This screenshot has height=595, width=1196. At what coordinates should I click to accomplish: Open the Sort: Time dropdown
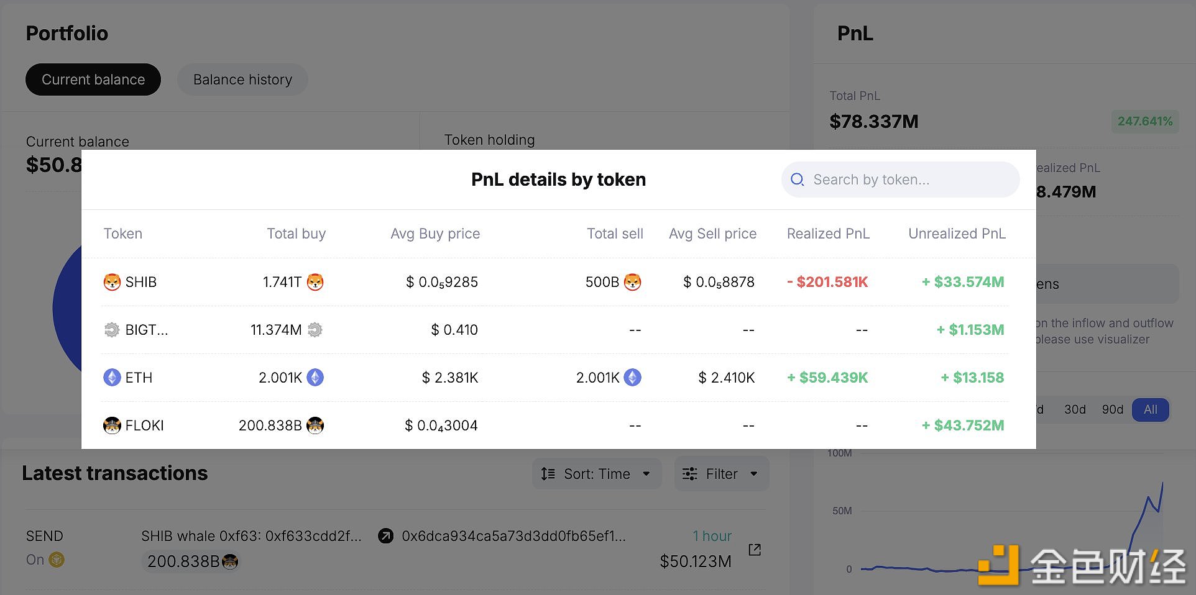tap(596, 474)
